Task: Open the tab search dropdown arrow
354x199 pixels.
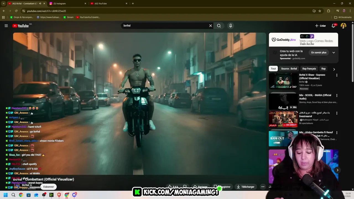Action: pos(3,4)
